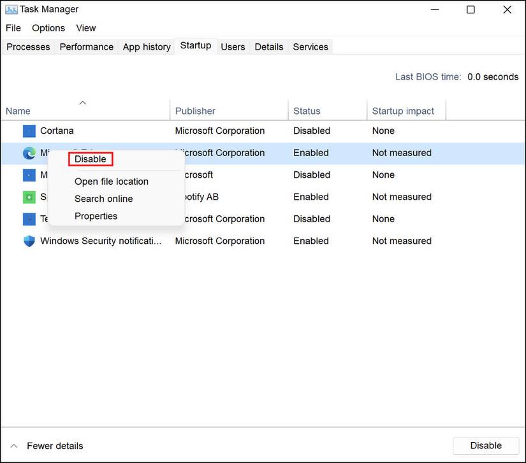The height and width of the screenshot is (463, 526).
Task: Open the View menu
Action: (85, 28)
